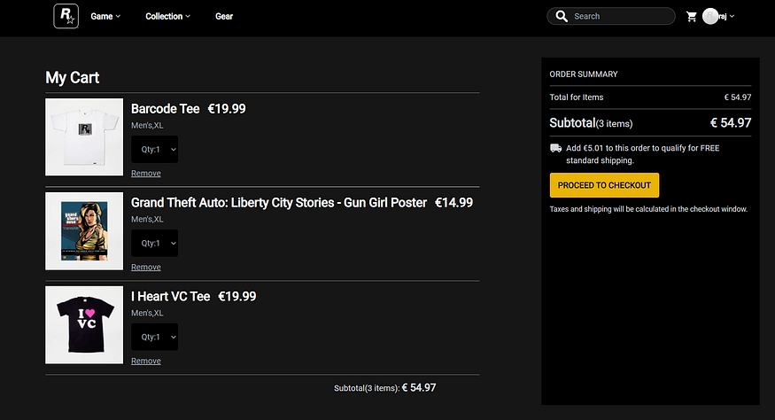Go to the Gear section

pyautogui.click(x=224, y=16)
